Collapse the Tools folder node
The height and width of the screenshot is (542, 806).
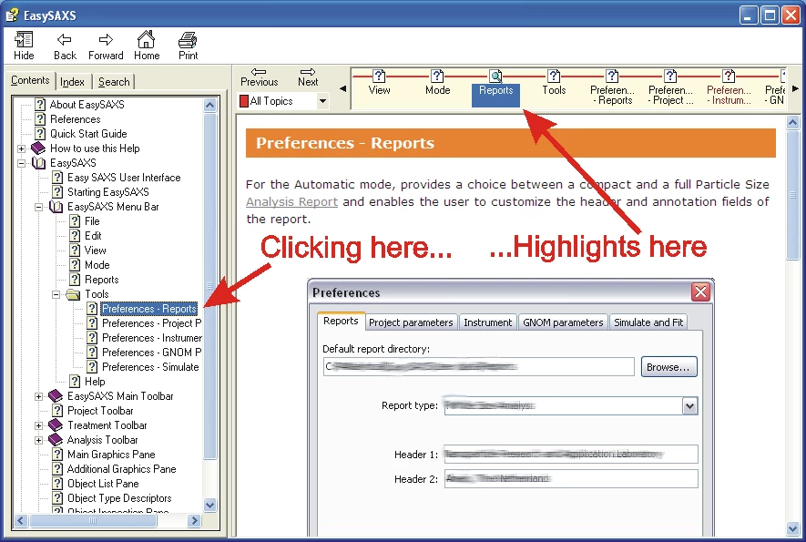coord(56,294)
